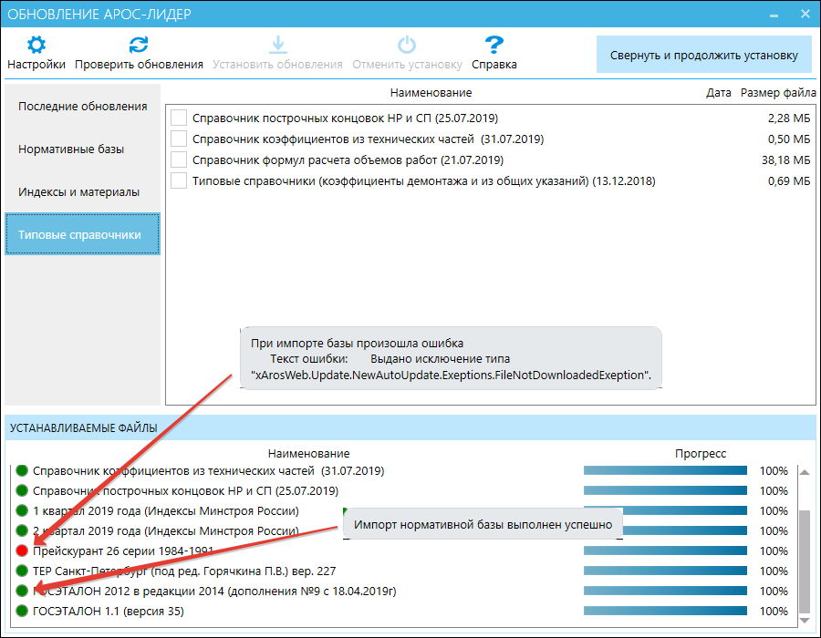821x638 pixels.
Task: Select row 1 квартал 2019 года
Action: pyautogui.click(x=403, y=510)
